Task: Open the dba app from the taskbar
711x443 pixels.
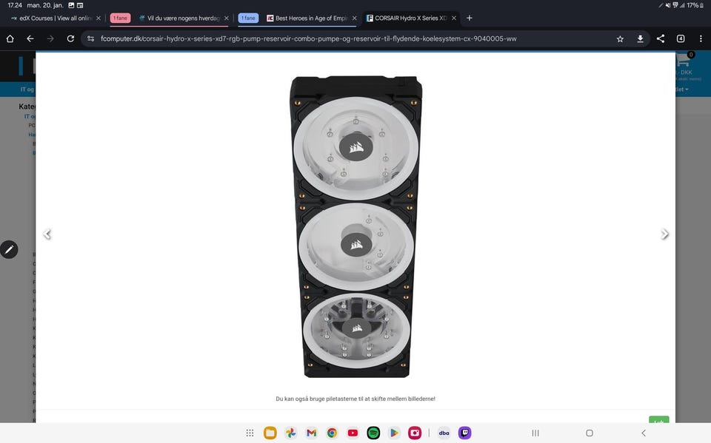Action: click(x=444, y=433)
